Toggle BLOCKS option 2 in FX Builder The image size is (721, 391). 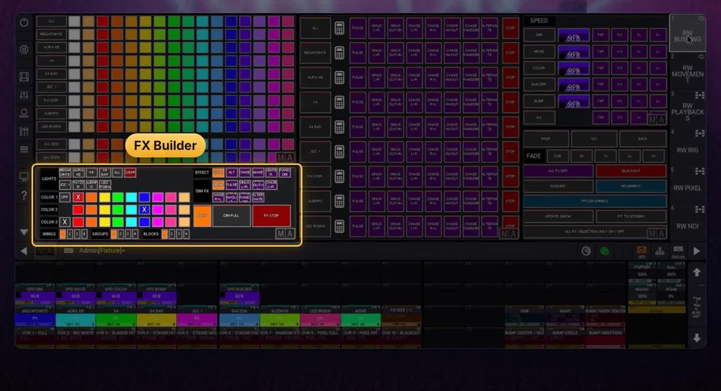(x=171, y=234)
